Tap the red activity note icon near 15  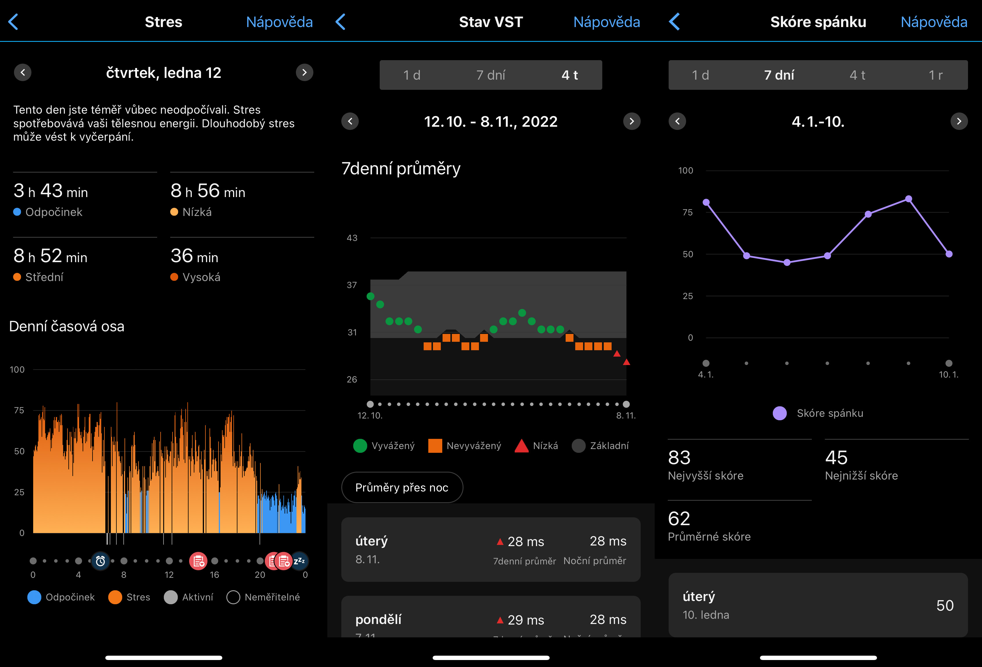[x=198, y=561]
